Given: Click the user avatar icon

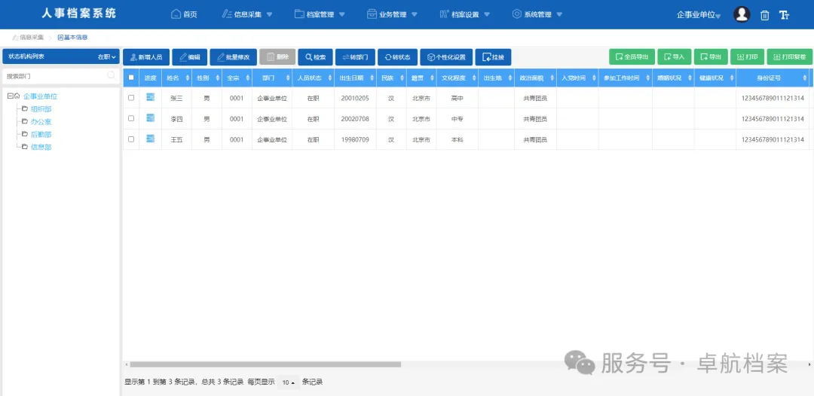Looking at the screenshot, I should pyautogui.click(x=742, y=14).
